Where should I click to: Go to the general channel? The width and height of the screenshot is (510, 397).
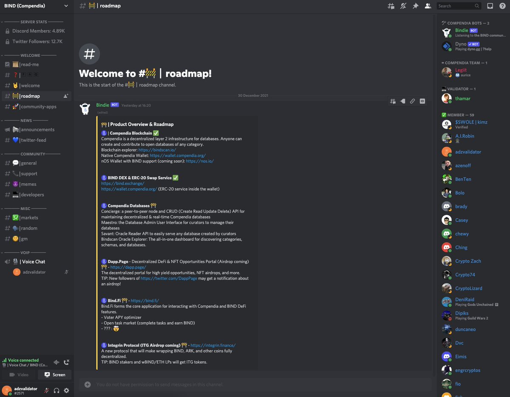(x=37, y=163)
